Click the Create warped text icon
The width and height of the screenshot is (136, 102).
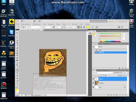pos(92,27)
